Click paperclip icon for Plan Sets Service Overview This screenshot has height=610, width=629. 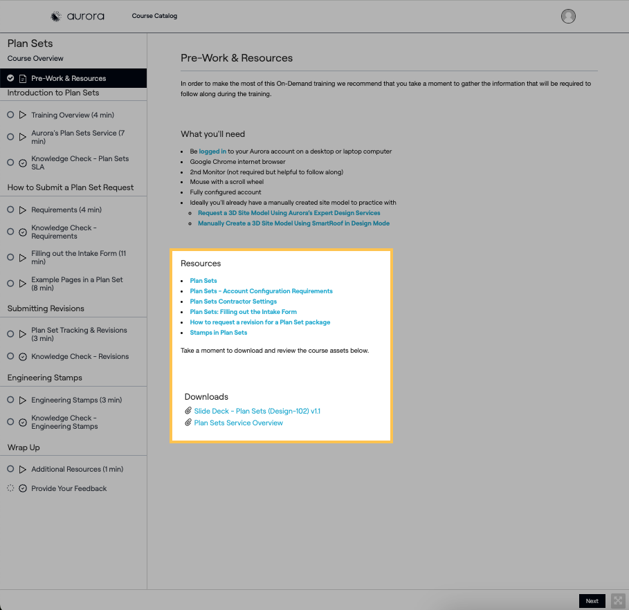click(x=188, y=423)
